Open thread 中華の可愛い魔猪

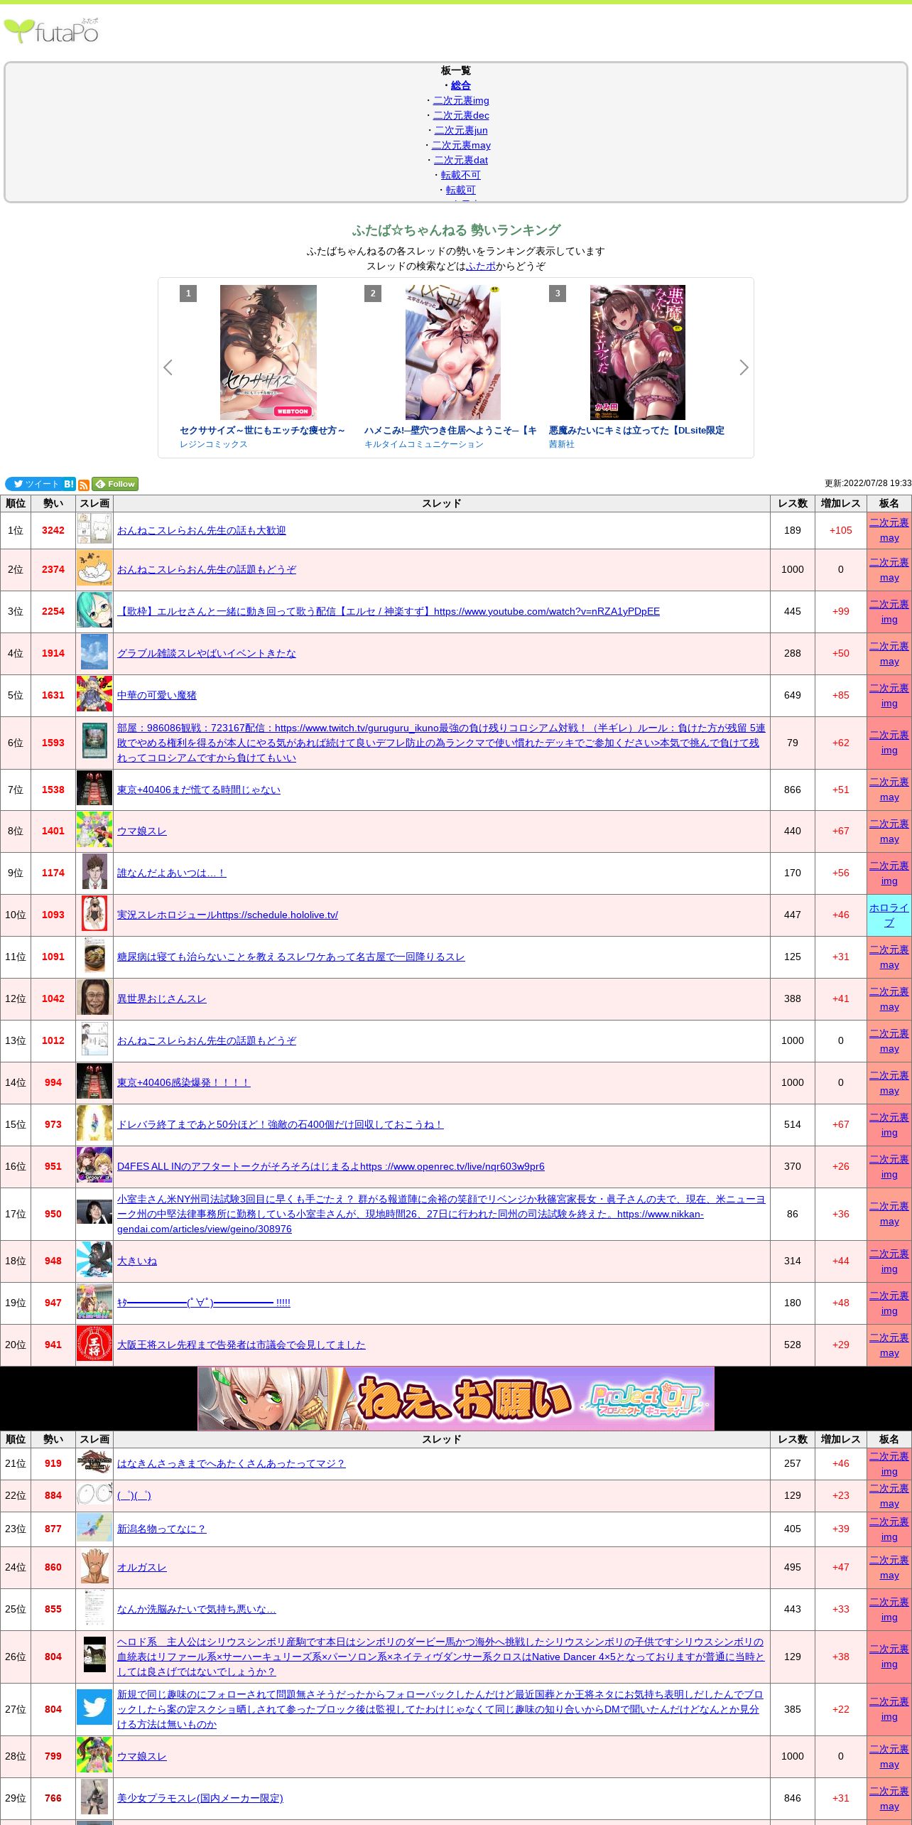(157, 695)
